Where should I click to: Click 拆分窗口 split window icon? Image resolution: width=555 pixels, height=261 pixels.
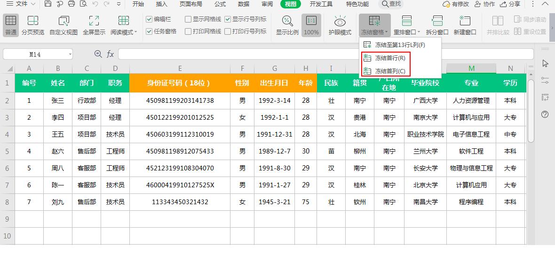437,21
